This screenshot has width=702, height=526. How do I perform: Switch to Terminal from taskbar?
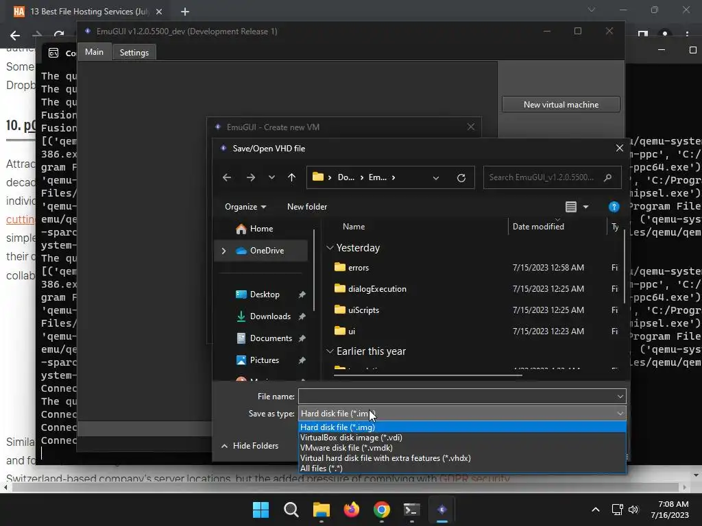tap(411, 510)
